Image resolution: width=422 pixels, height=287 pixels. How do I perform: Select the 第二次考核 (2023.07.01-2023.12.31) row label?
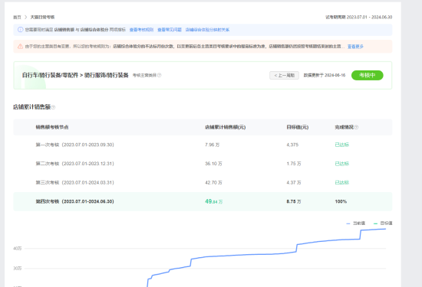(x=75, y=164)
